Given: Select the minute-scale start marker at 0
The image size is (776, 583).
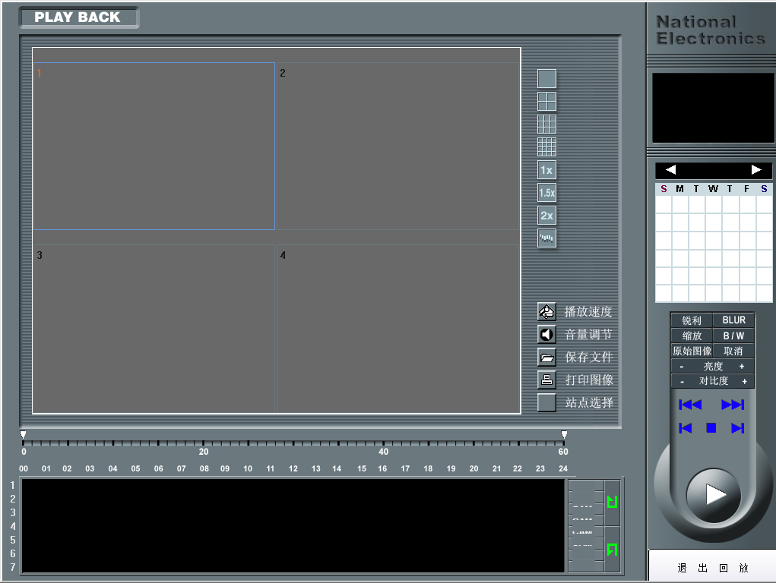Looking at the screenshot, I should pyautogui.click(x=23, y=435).
